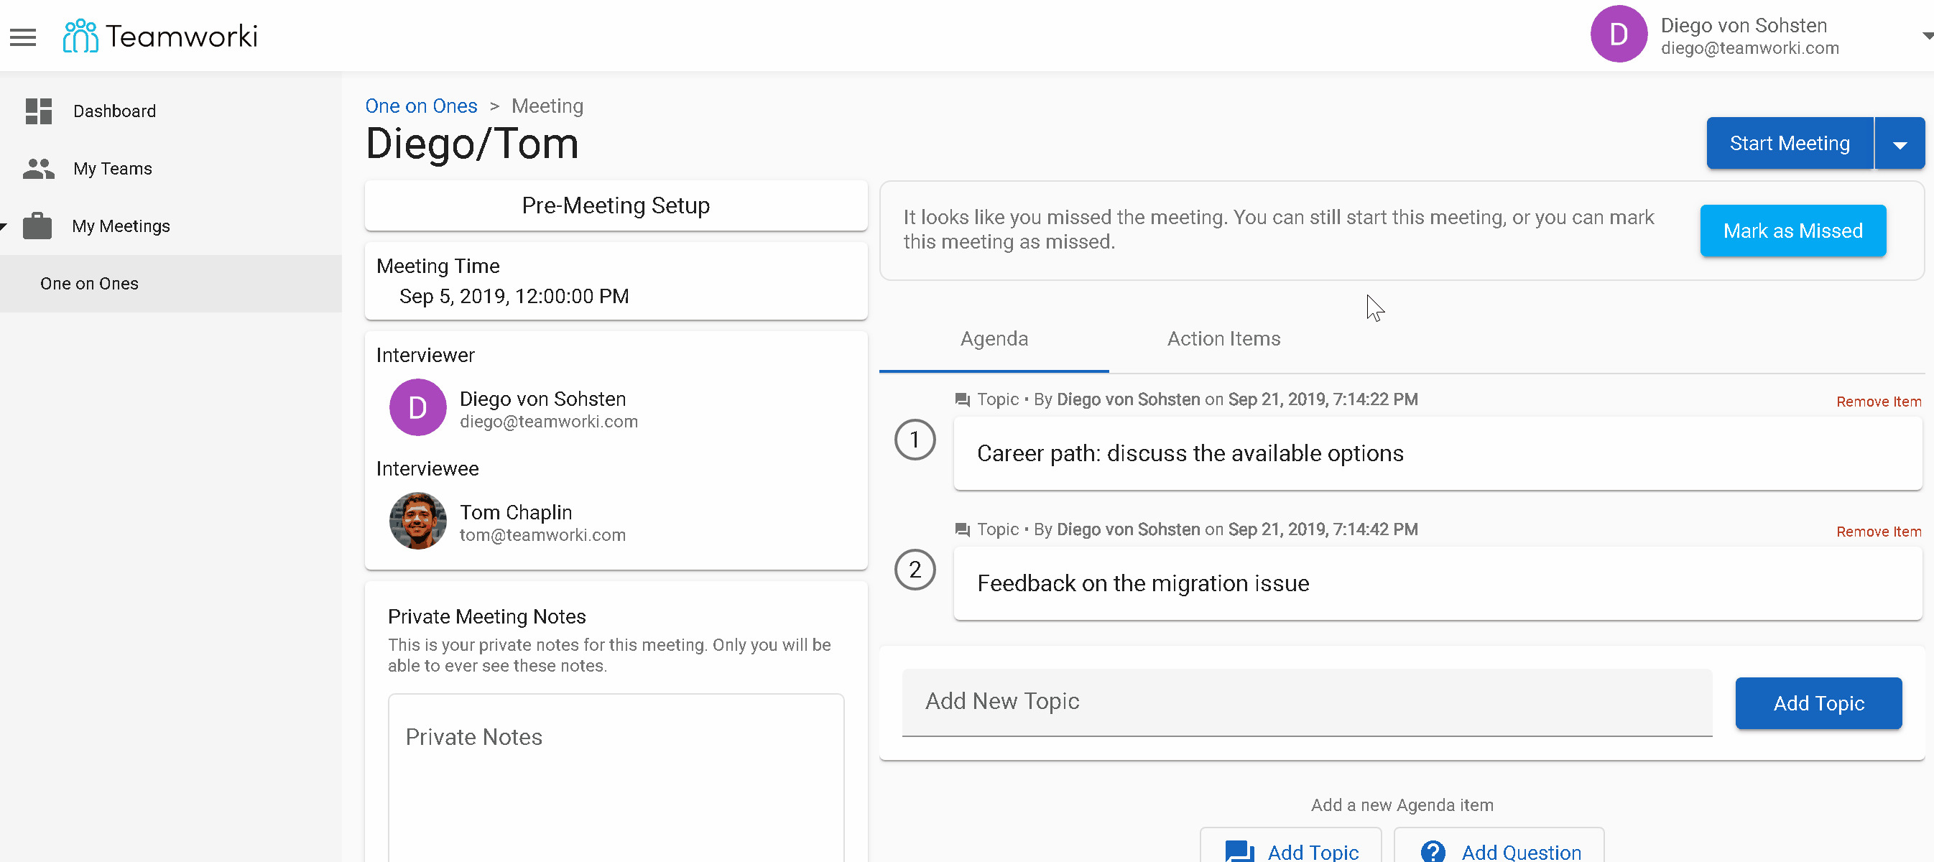Open the user account dropdown arrow
The height and width of the screenshot is (862, 1934).
pos(1927,36)
